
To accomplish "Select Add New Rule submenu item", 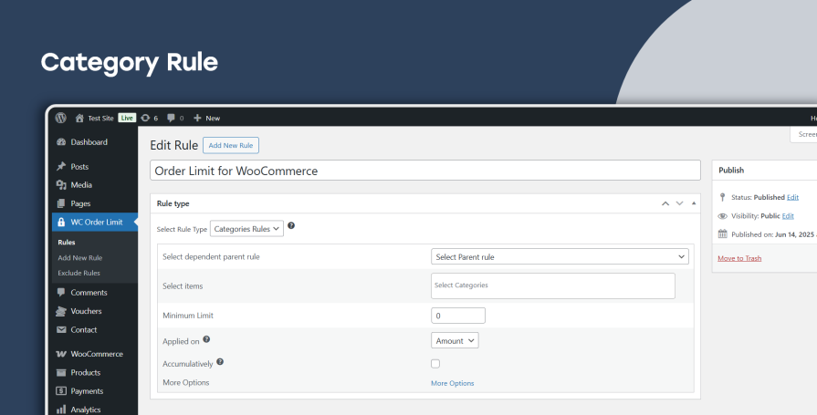I will click(x=80, y=258).
